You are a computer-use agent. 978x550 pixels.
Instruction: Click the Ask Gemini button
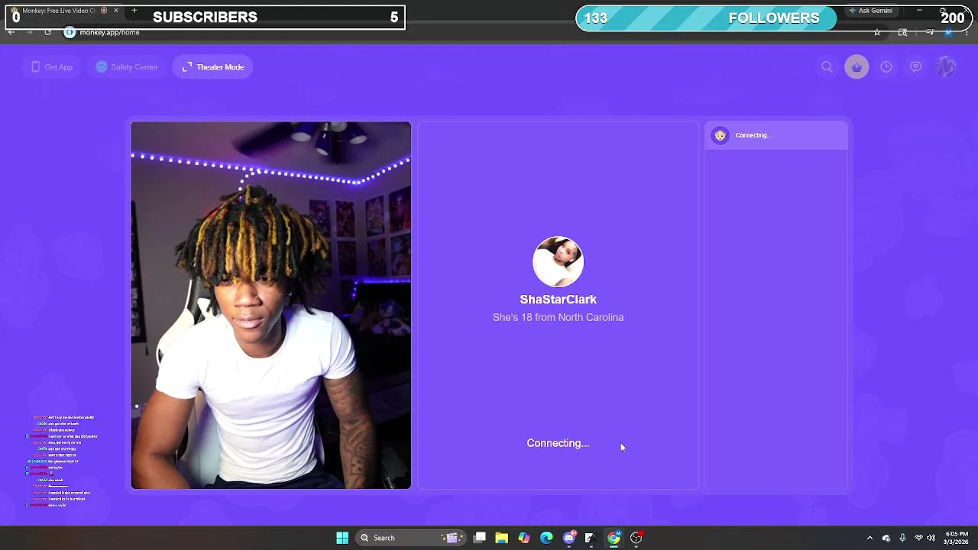pyautogui.click(x=870, y=11)
